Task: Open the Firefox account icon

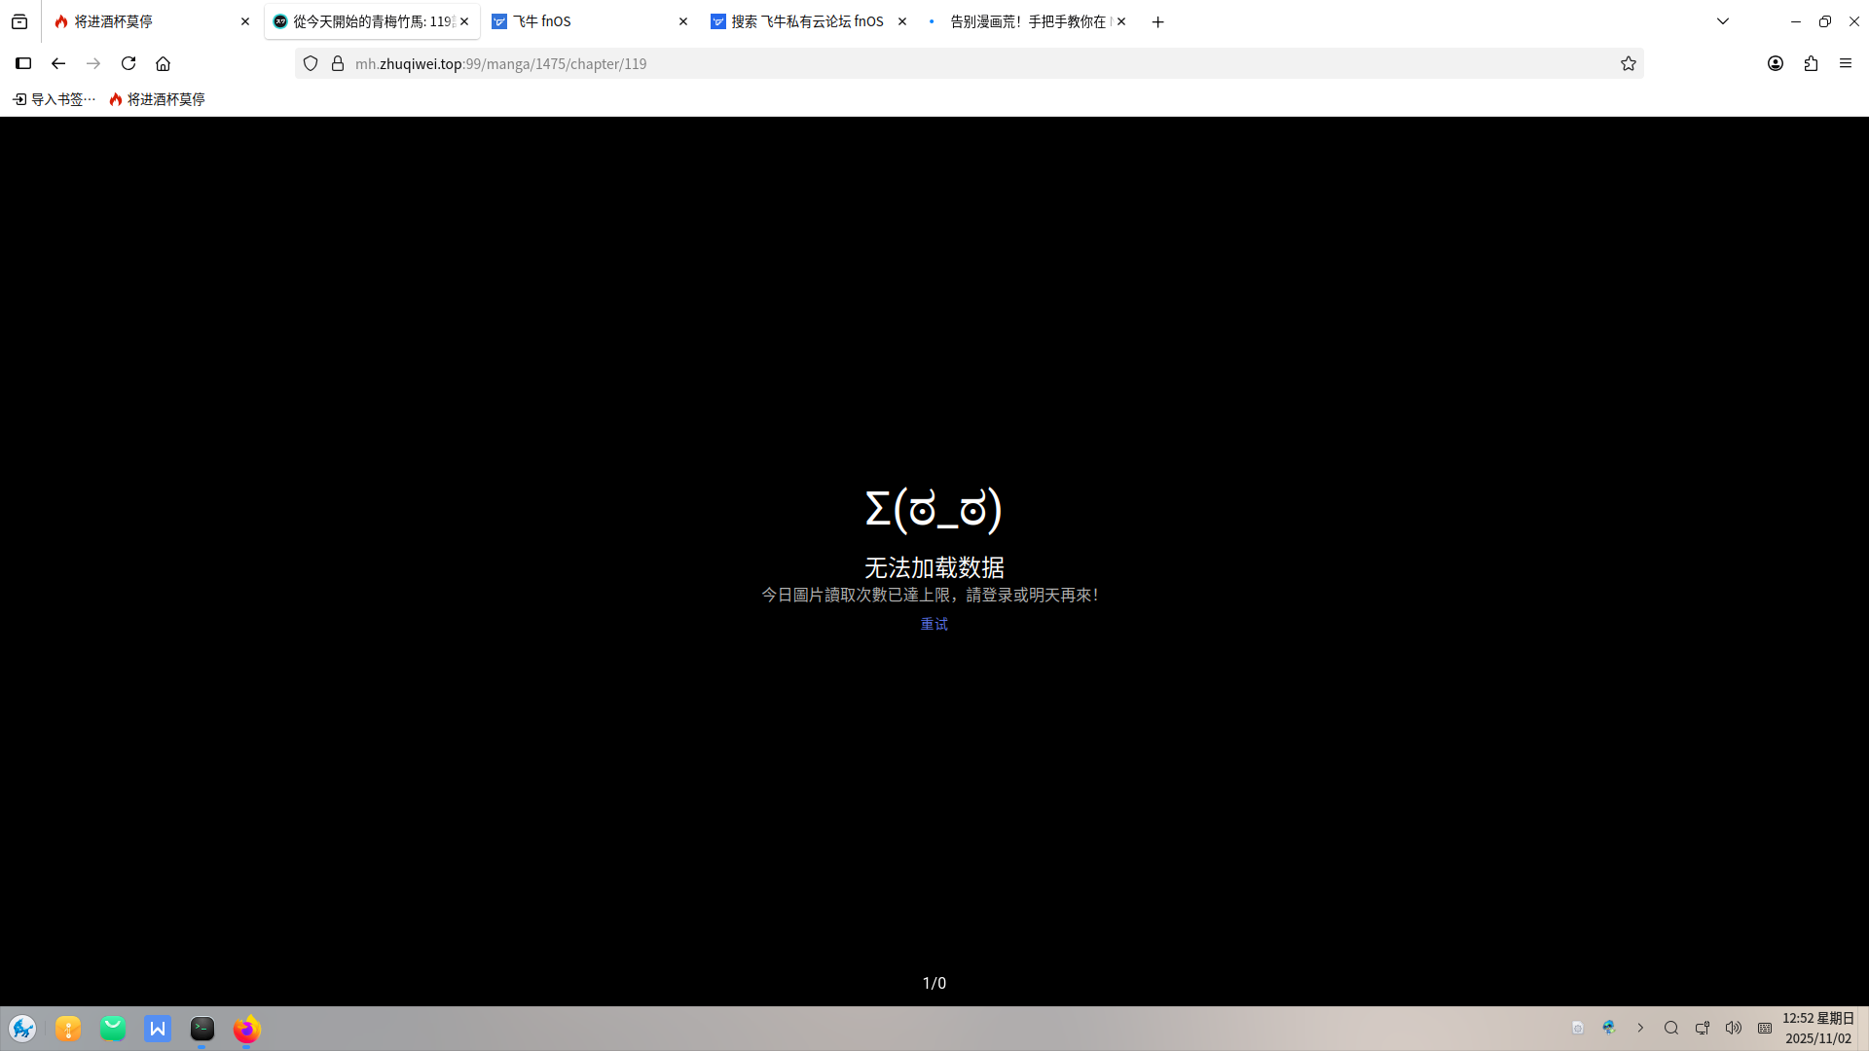Action: coord(1776,63)
